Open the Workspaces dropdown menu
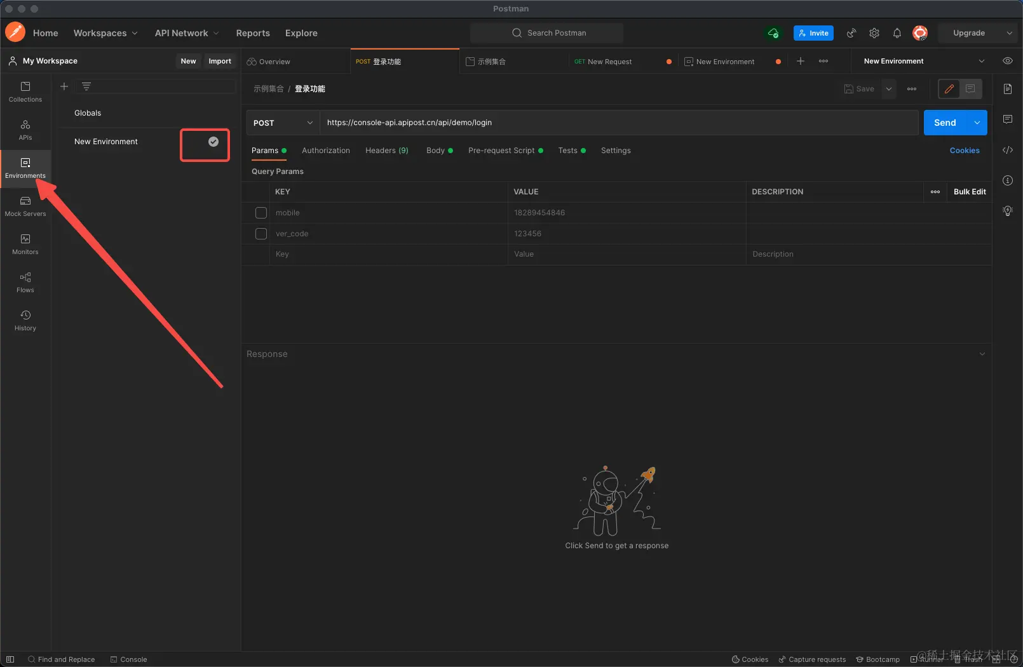 [105, 33]
